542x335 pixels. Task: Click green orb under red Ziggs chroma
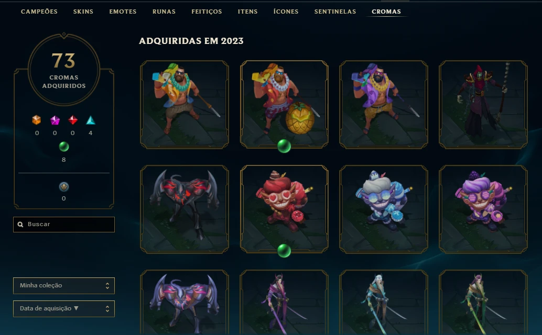coord(284,251)
